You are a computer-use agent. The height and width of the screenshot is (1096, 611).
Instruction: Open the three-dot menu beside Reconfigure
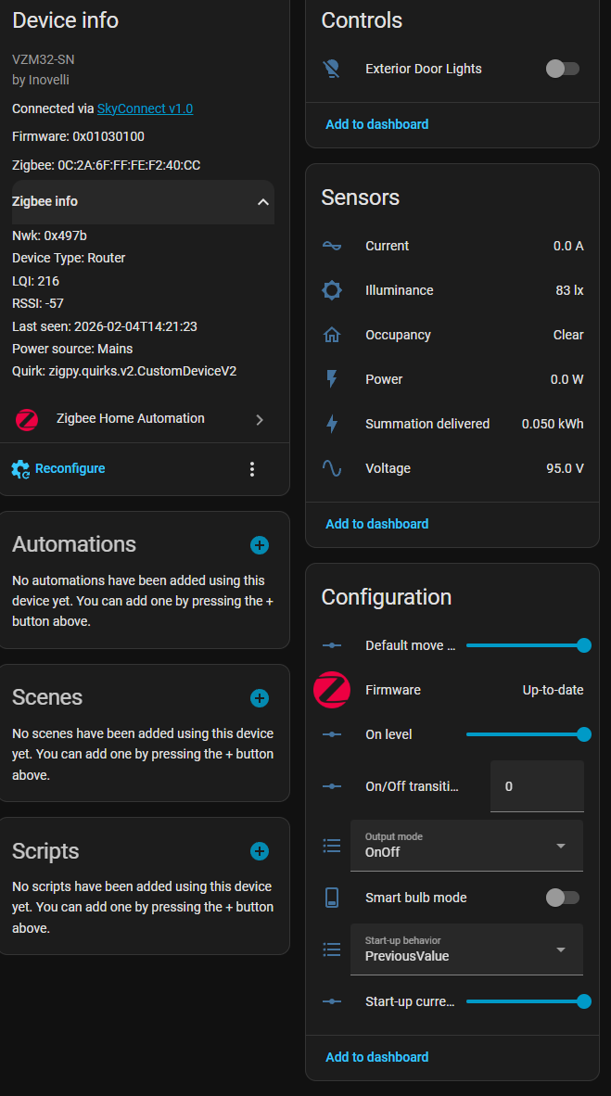(252, 469)
